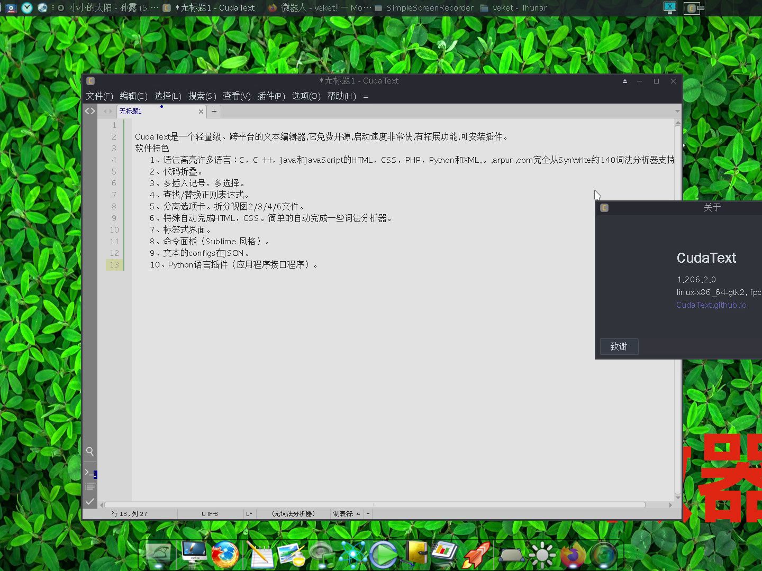Click the '-' status bar cell
This screenshot has width=762, height=571.
368,513
